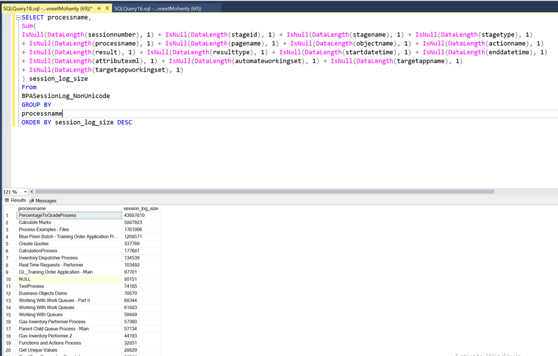Select the NULL processname cell
This screenshot has height=356, width=558.
tap(69, 279)
